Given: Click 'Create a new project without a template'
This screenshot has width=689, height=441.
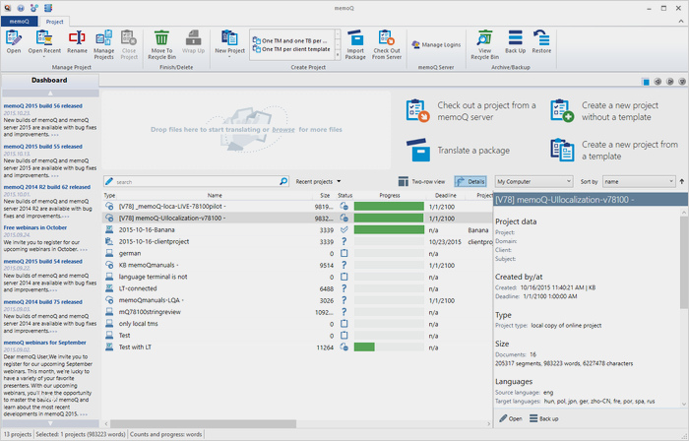Looking at the screenshot, I should 606,111.
